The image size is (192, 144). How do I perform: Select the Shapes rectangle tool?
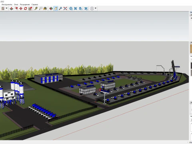(x=3, y=8)
